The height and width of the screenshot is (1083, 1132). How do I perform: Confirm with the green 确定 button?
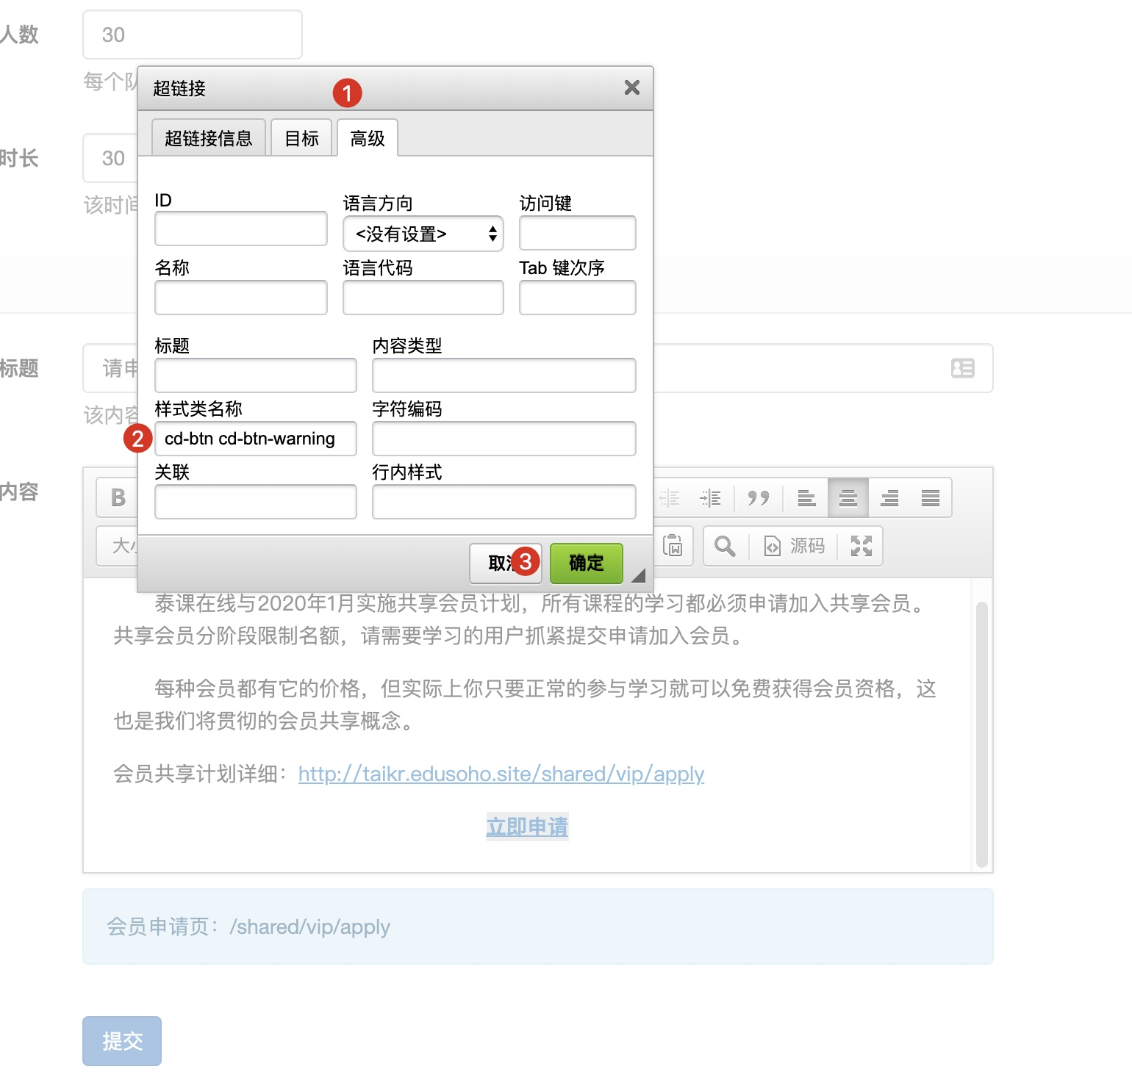tap(587, 563)
